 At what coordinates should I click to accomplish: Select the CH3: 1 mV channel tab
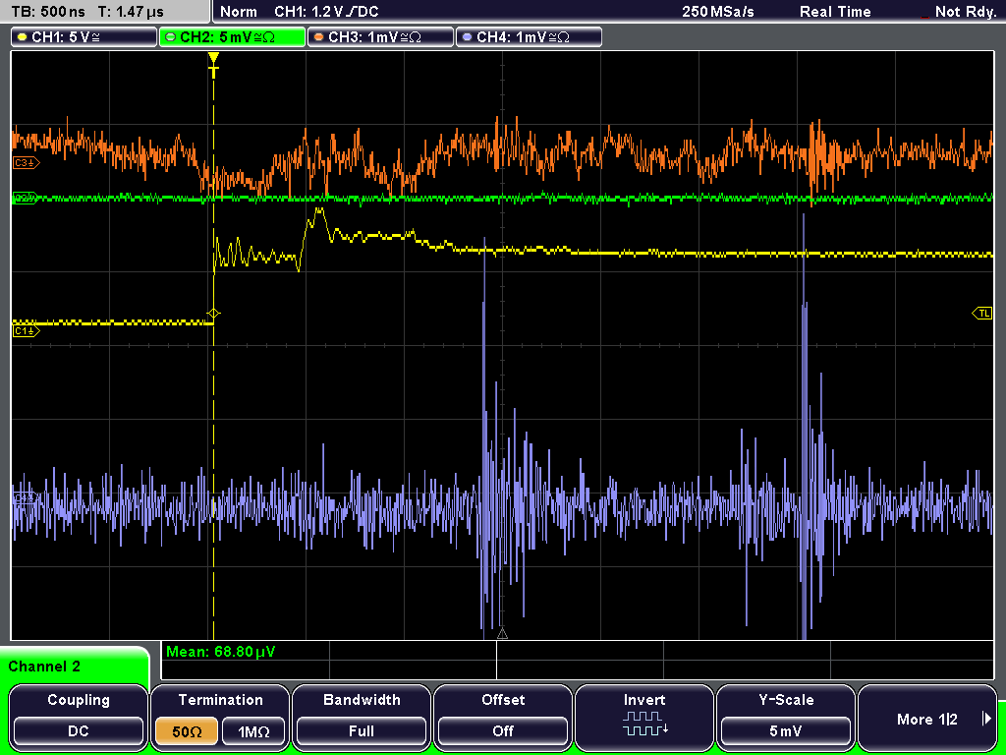click(x=380, y=37)
